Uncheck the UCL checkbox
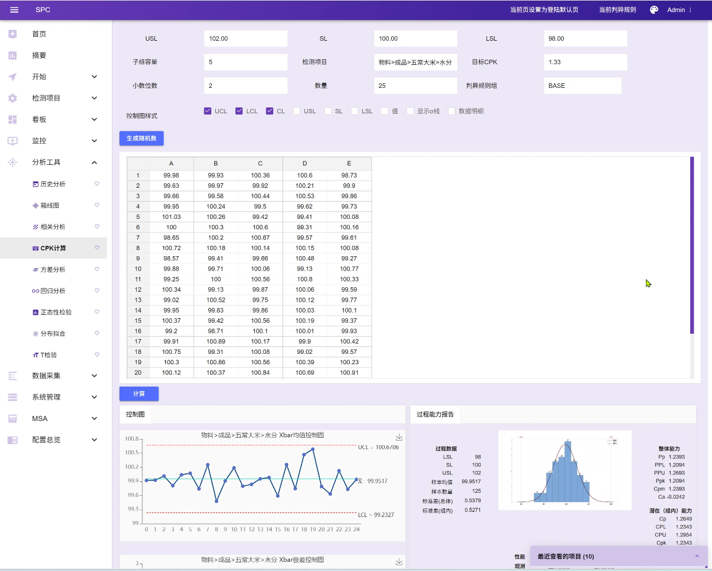The height and width of the screenshot is (571, 712). pyautogui.click(x=208, y=111)
